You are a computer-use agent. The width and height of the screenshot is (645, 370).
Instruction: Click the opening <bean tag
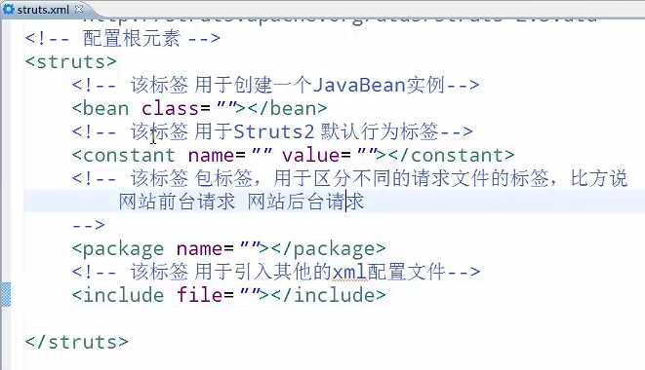[x=101, y=108]
